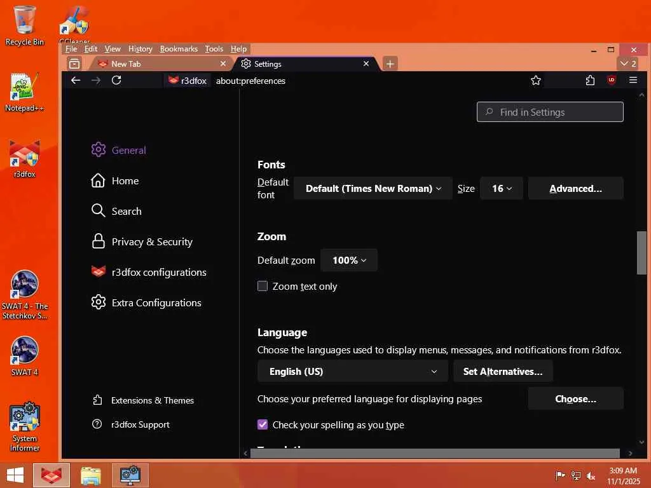Open the Tools menu
Screen dimensions: 651x488
[x=214, y=48]
